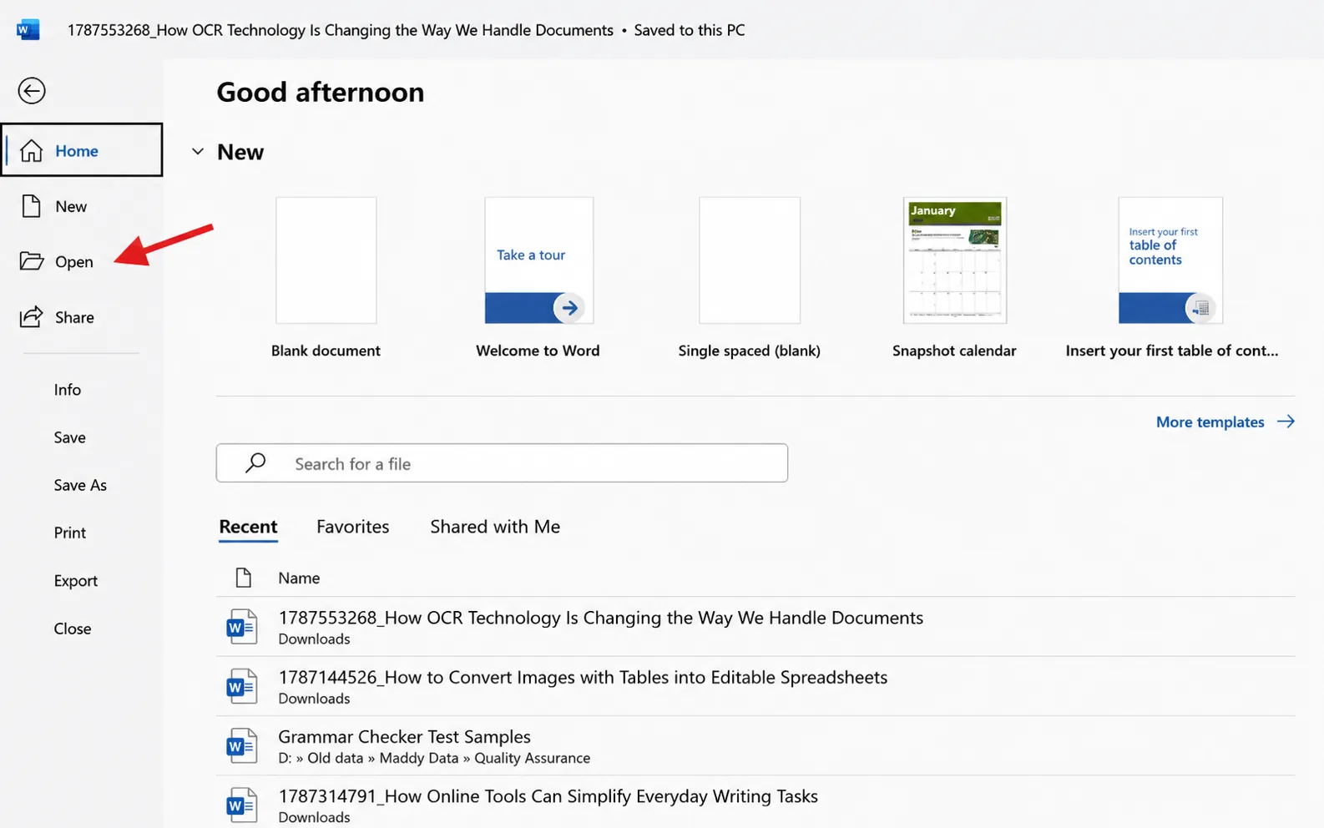Screen dimensions: 1324x828
Task: Create a Blank document from thumbnail
Action: pyautogui.click(x=326, y=260)
